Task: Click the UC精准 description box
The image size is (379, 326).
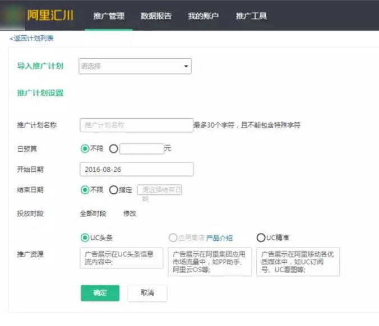Action: [x=298, y=262]
